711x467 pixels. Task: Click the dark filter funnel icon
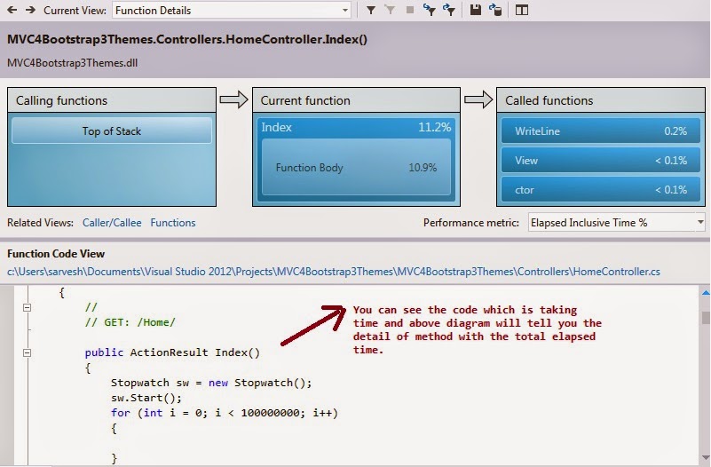(370, 10)
